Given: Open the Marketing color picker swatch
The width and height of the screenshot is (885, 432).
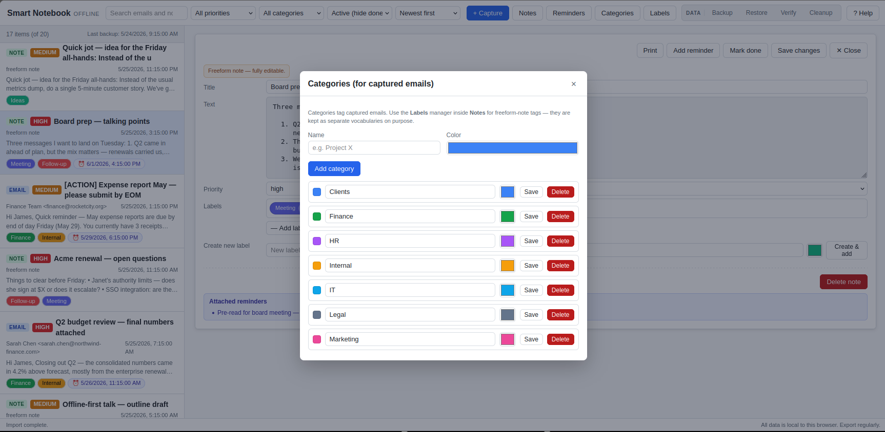Looking at the screenshot, I should click(x=508, y=339).
